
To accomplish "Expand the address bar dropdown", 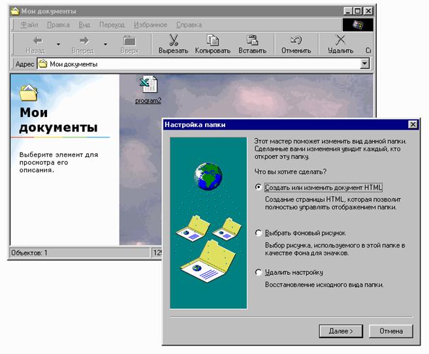I will pyautogui.click(x=365, y=64).
